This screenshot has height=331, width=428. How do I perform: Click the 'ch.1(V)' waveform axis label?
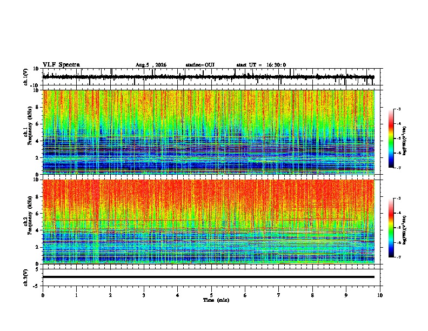pyautogui.click(x=26, y=77)
